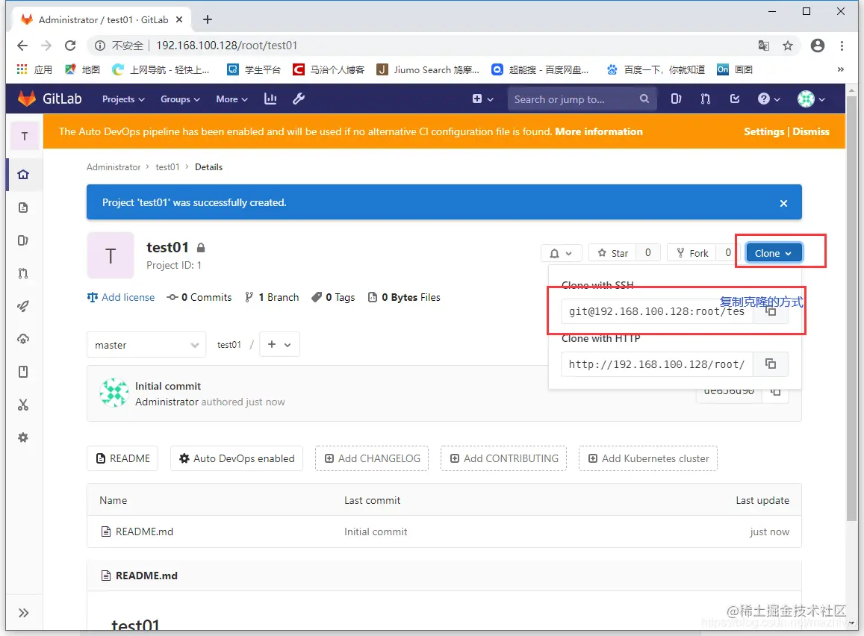Fork the test01 project
The width and height of the screenshot is (864, 636).
click(x=692, y=253)
